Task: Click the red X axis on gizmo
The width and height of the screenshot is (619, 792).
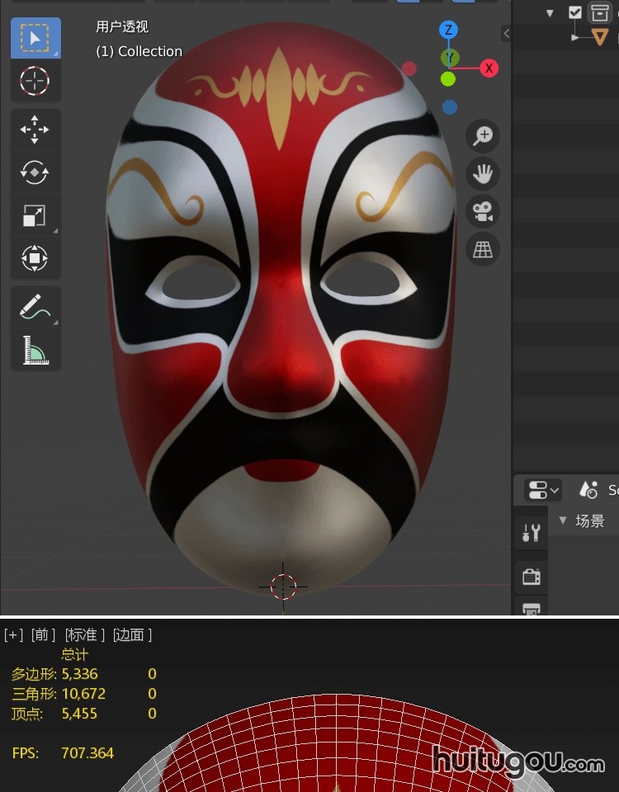Action: click(x=489, y=68)
